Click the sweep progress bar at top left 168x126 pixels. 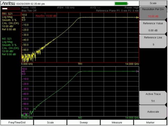coord(11,9)
